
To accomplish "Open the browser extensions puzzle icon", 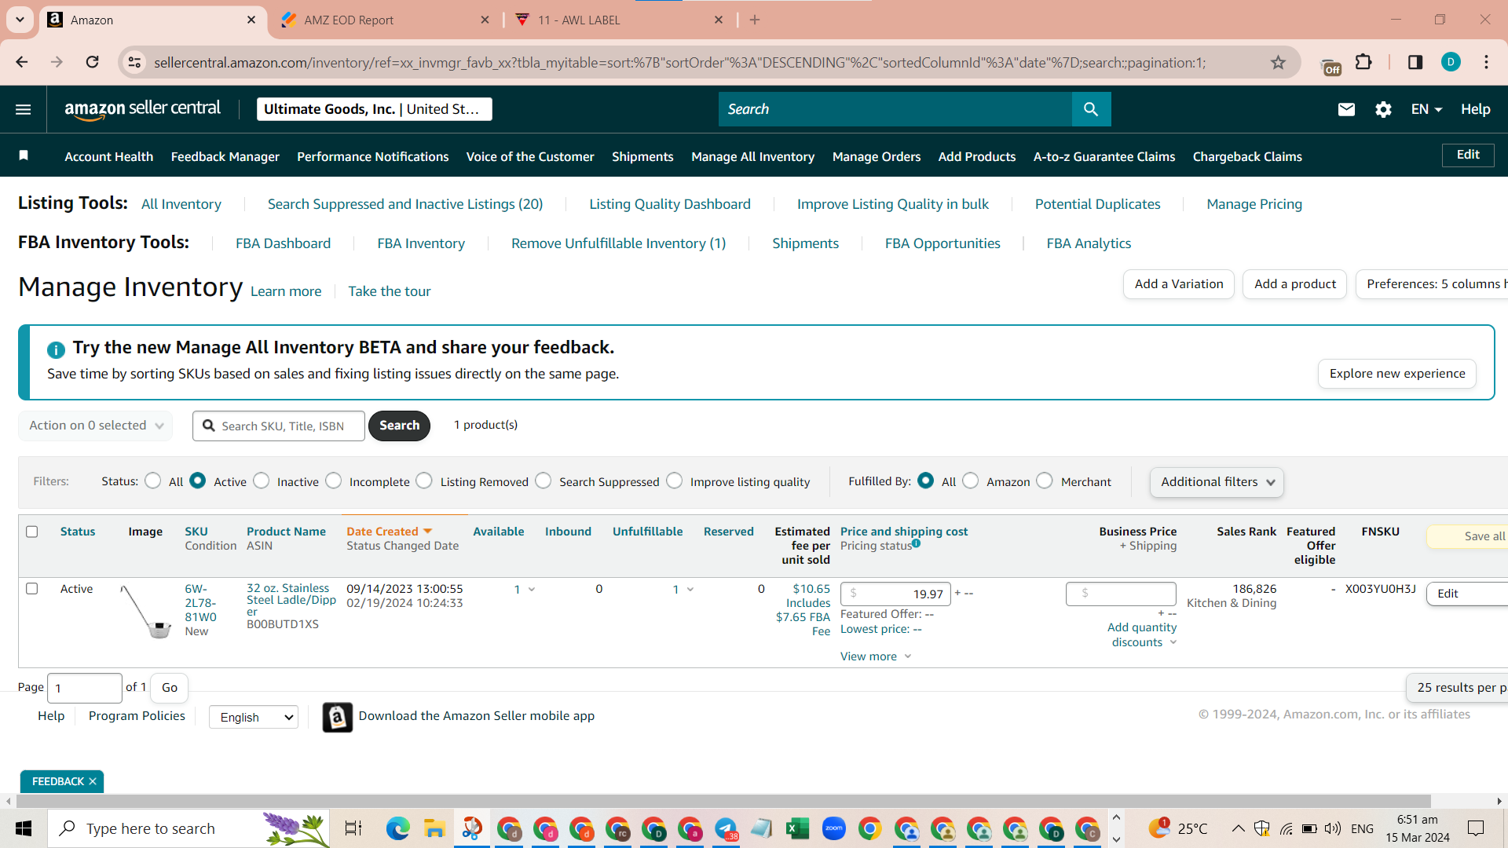I will tap(1364, 62).
